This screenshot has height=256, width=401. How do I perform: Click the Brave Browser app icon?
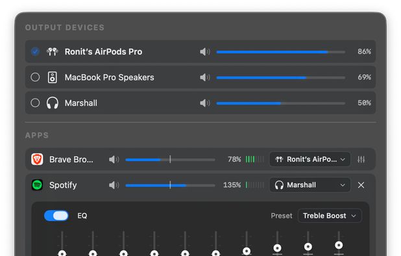pos(37,159)
